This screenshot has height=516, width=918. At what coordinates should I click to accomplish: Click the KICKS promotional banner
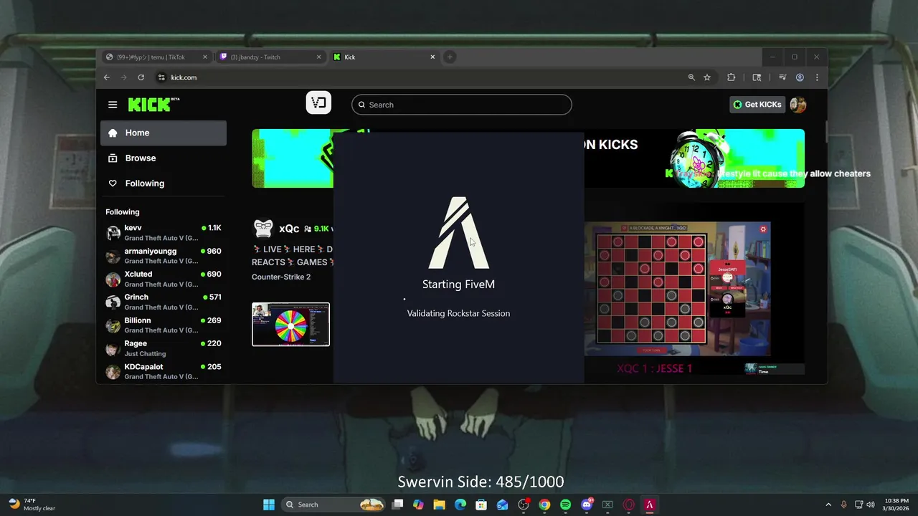[x=528, y=158]
